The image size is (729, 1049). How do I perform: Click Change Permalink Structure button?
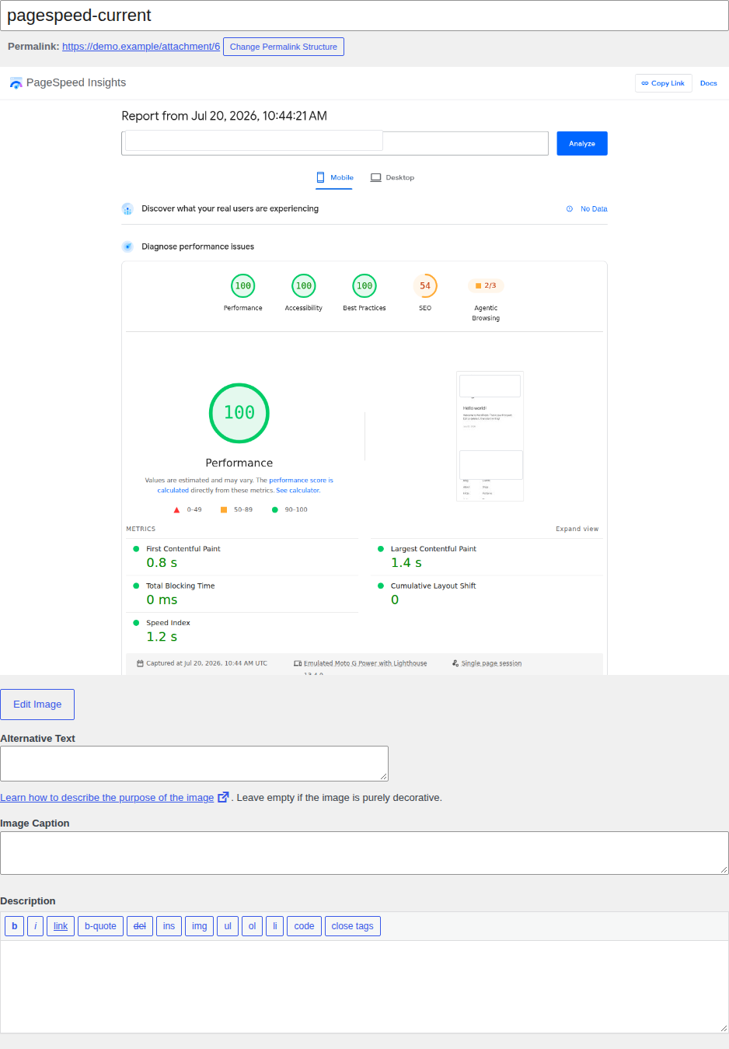point(284,47)
